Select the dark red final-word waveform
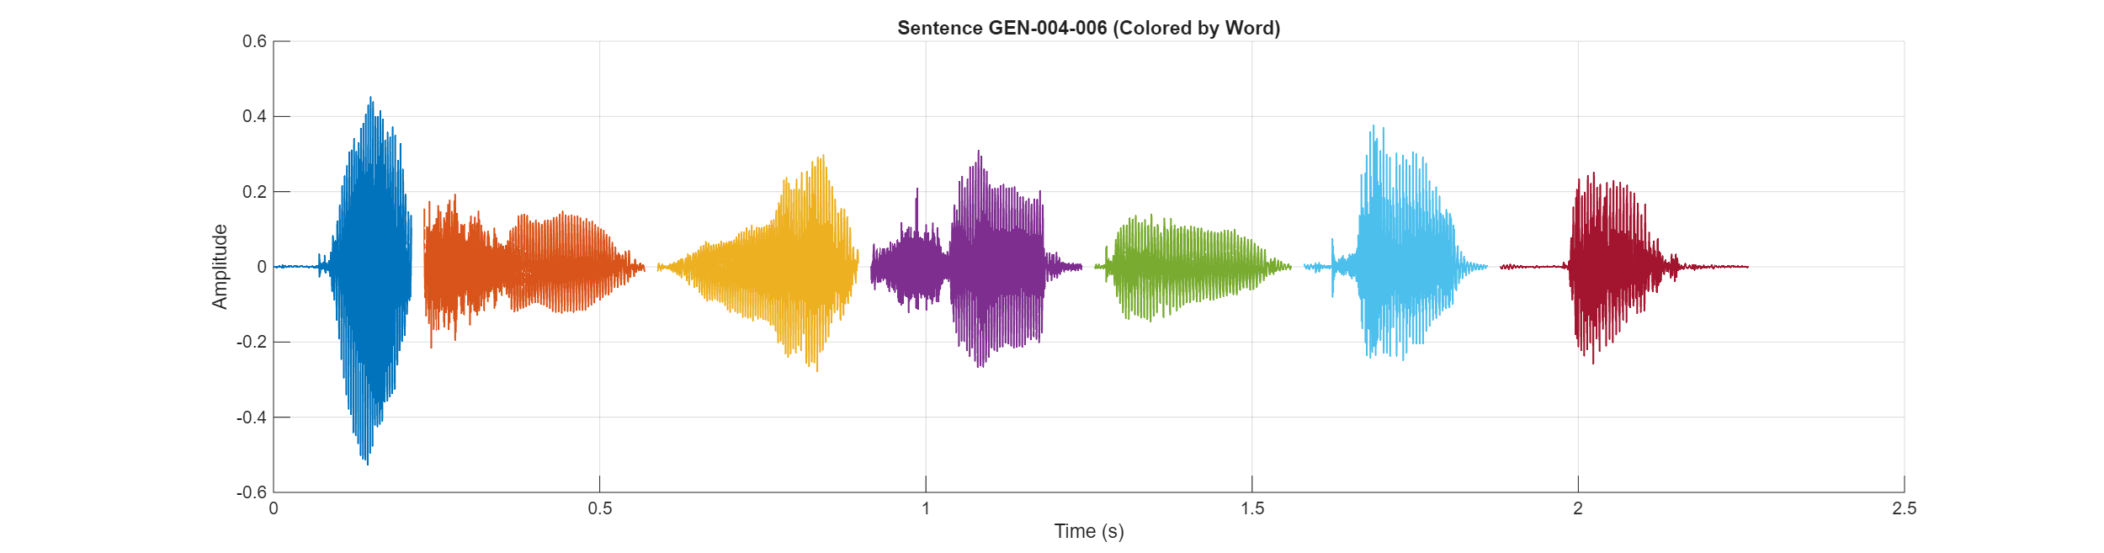 point(1603,267)
